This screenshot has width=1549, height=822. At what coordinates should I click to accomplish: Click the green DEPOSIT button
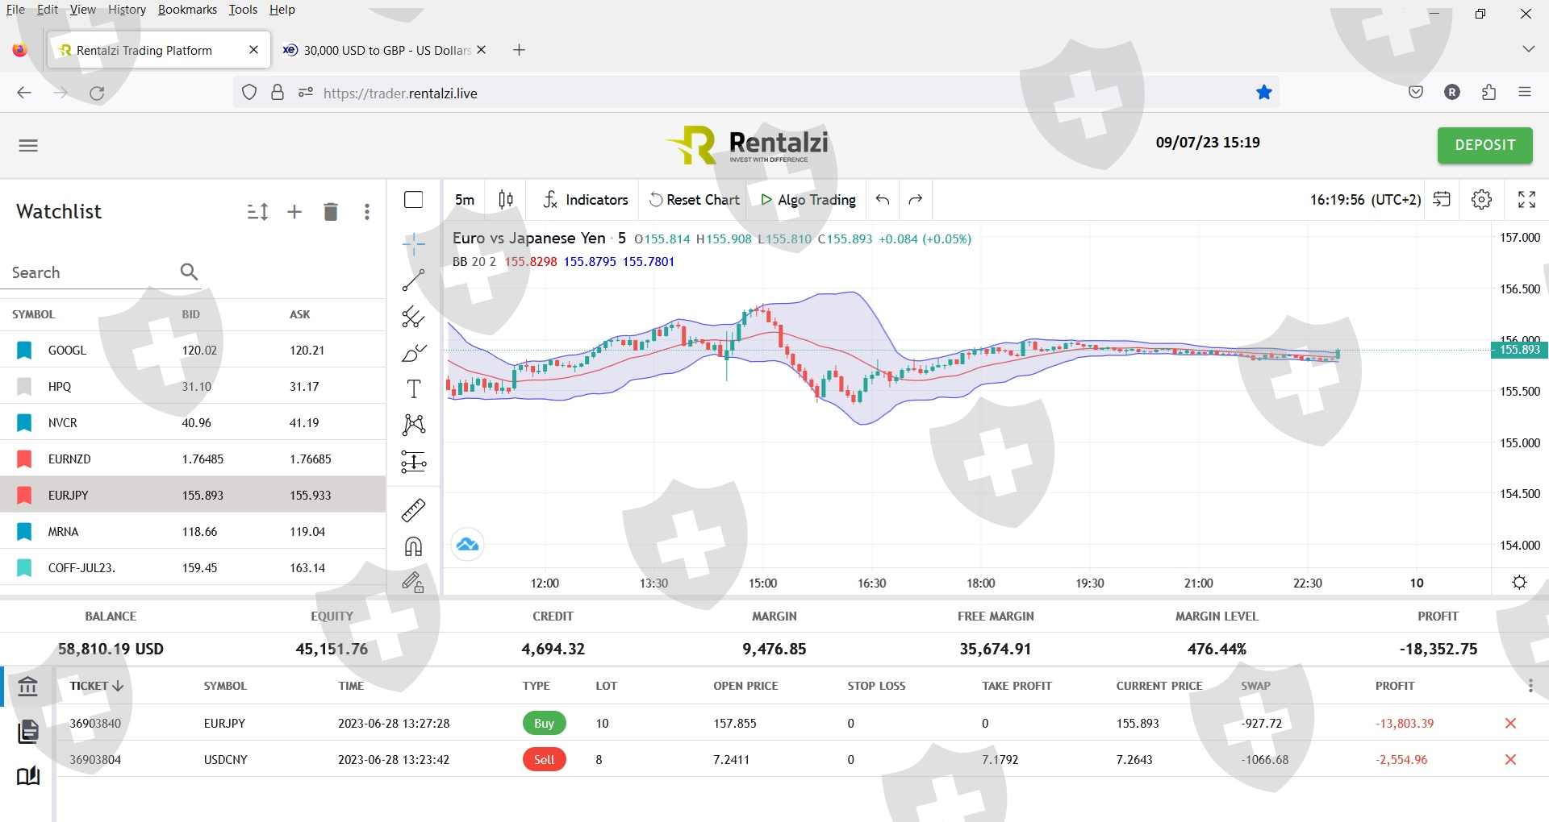(x=1484, y=145)
